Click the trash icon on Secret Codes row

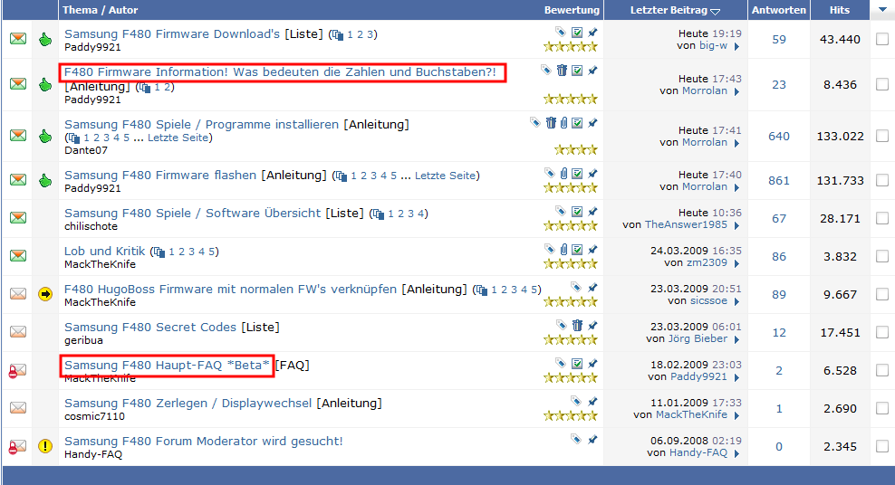[577, 326]
